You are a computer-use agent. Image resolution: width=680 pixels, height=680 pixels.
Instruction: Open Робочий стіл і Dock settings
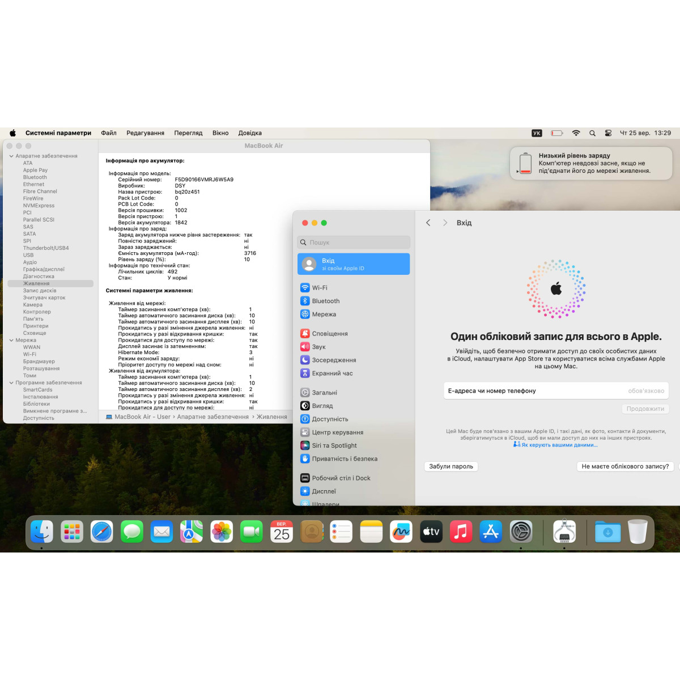[x=354, y=478]
